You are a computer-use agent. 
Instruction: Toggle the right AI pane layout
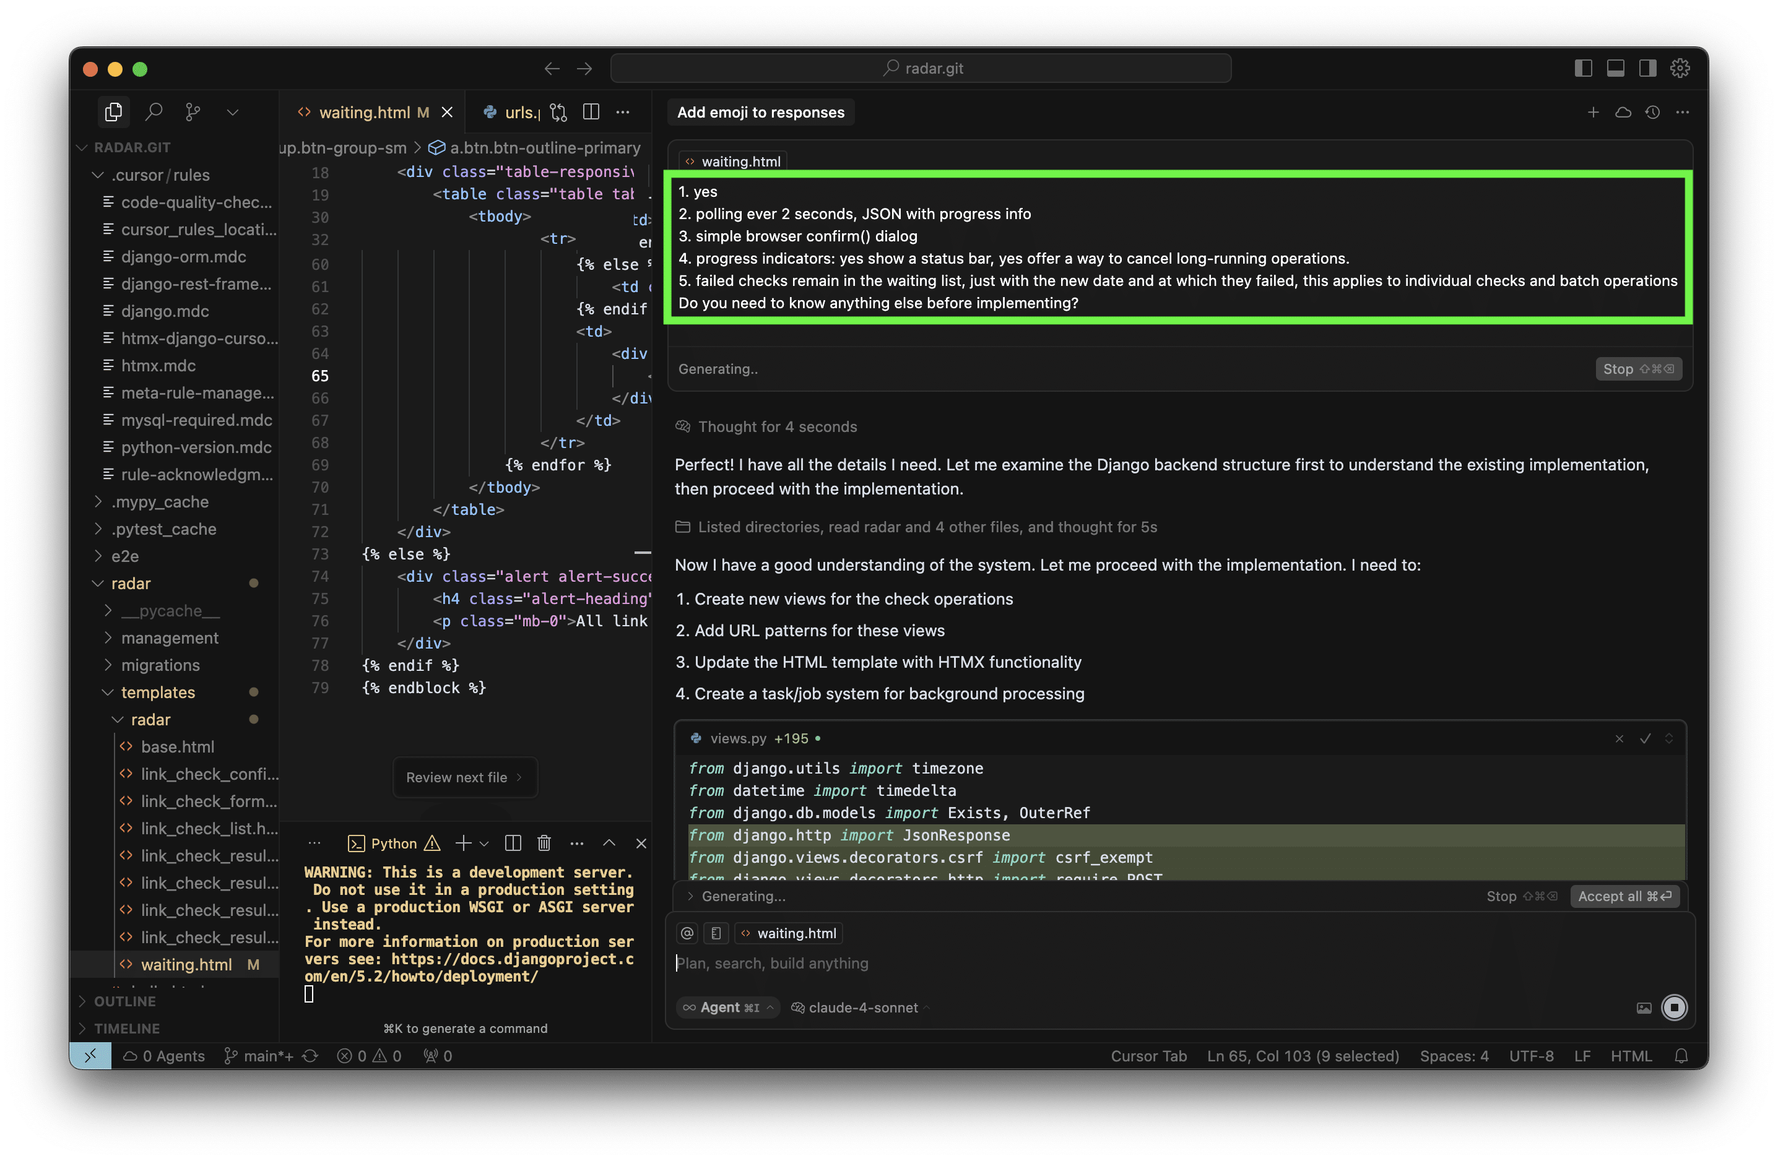pyautogui.click(x=1647, y=69)
